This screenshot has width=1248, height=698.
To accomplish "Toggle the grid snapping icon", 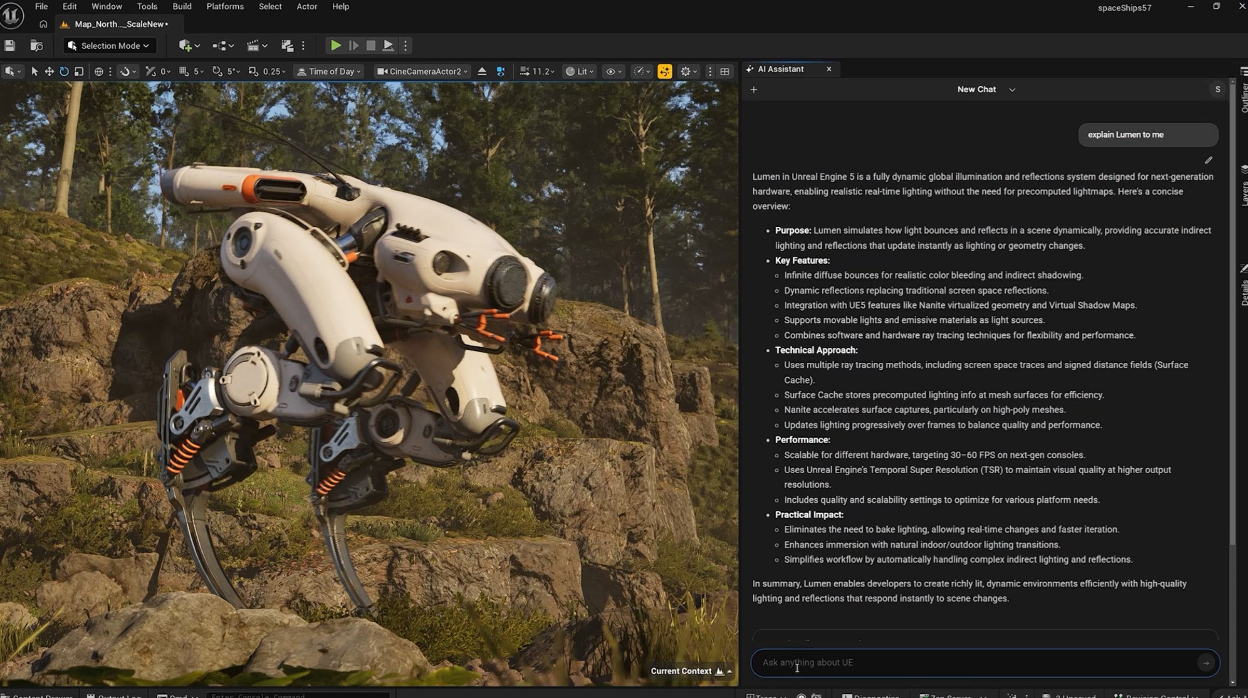I will coord(184,72).
